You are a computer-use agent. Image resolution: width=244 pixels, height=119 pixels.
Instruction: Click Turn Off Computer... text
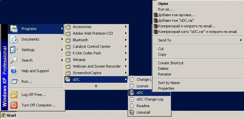38,105
